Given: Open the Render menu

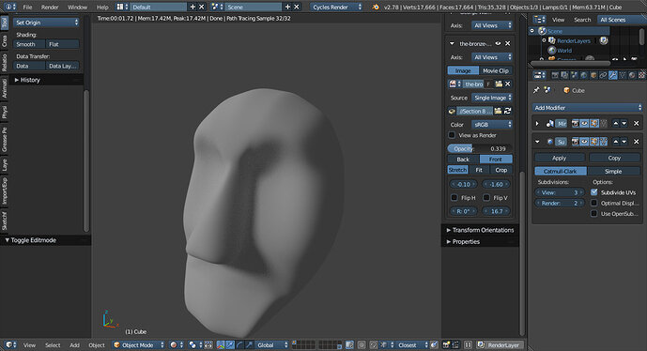Looking at the screenshot, I should pos(50,7).
